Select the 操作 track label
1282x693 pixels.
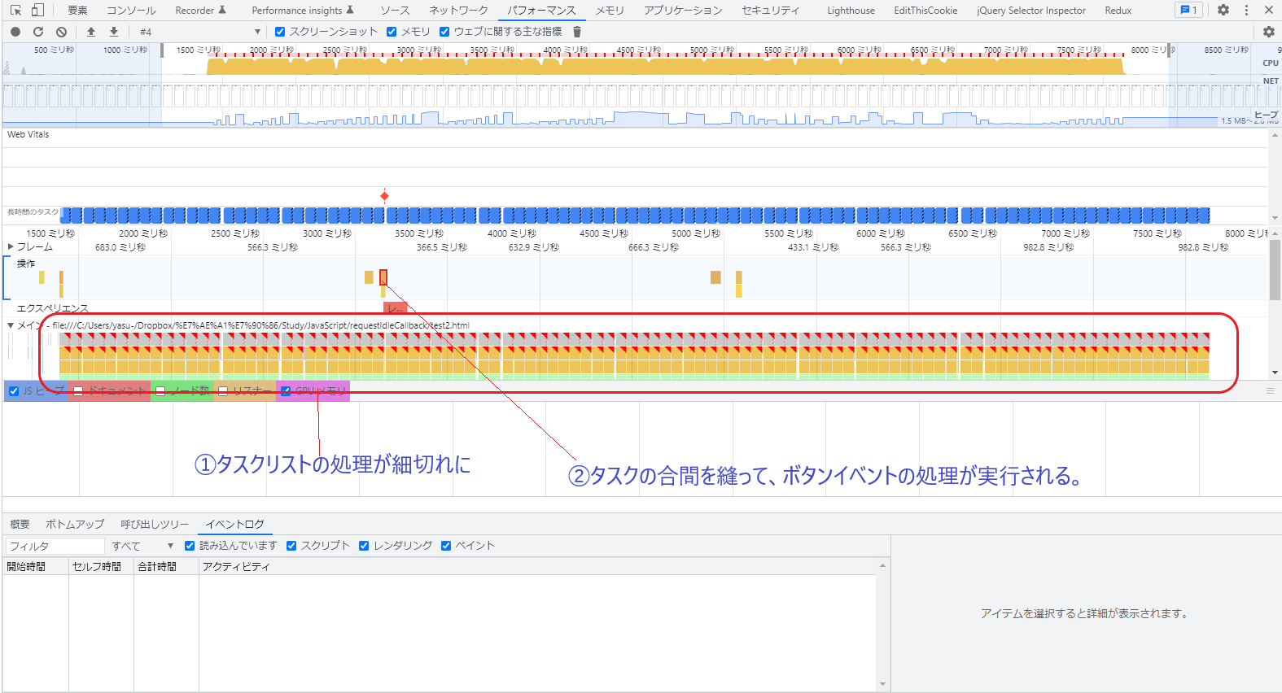(x=26, y=264)
